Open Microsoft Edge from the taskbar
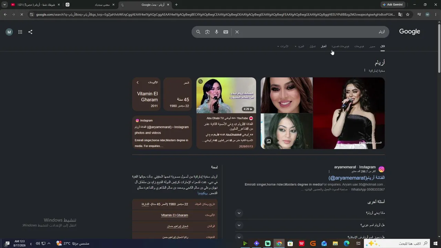 point(347,244)
